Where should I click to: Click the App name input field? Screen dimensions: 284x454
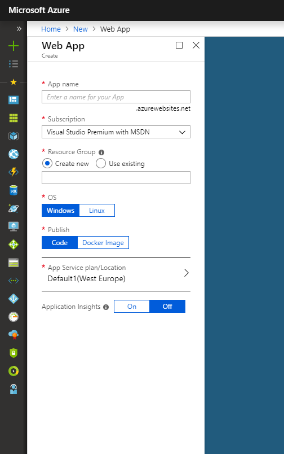coord(116,97)
